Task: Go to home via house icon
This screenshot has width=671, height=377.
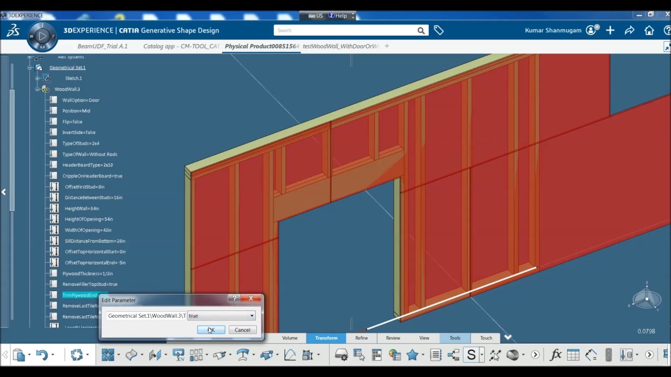Action: click(x=649, y=30)
